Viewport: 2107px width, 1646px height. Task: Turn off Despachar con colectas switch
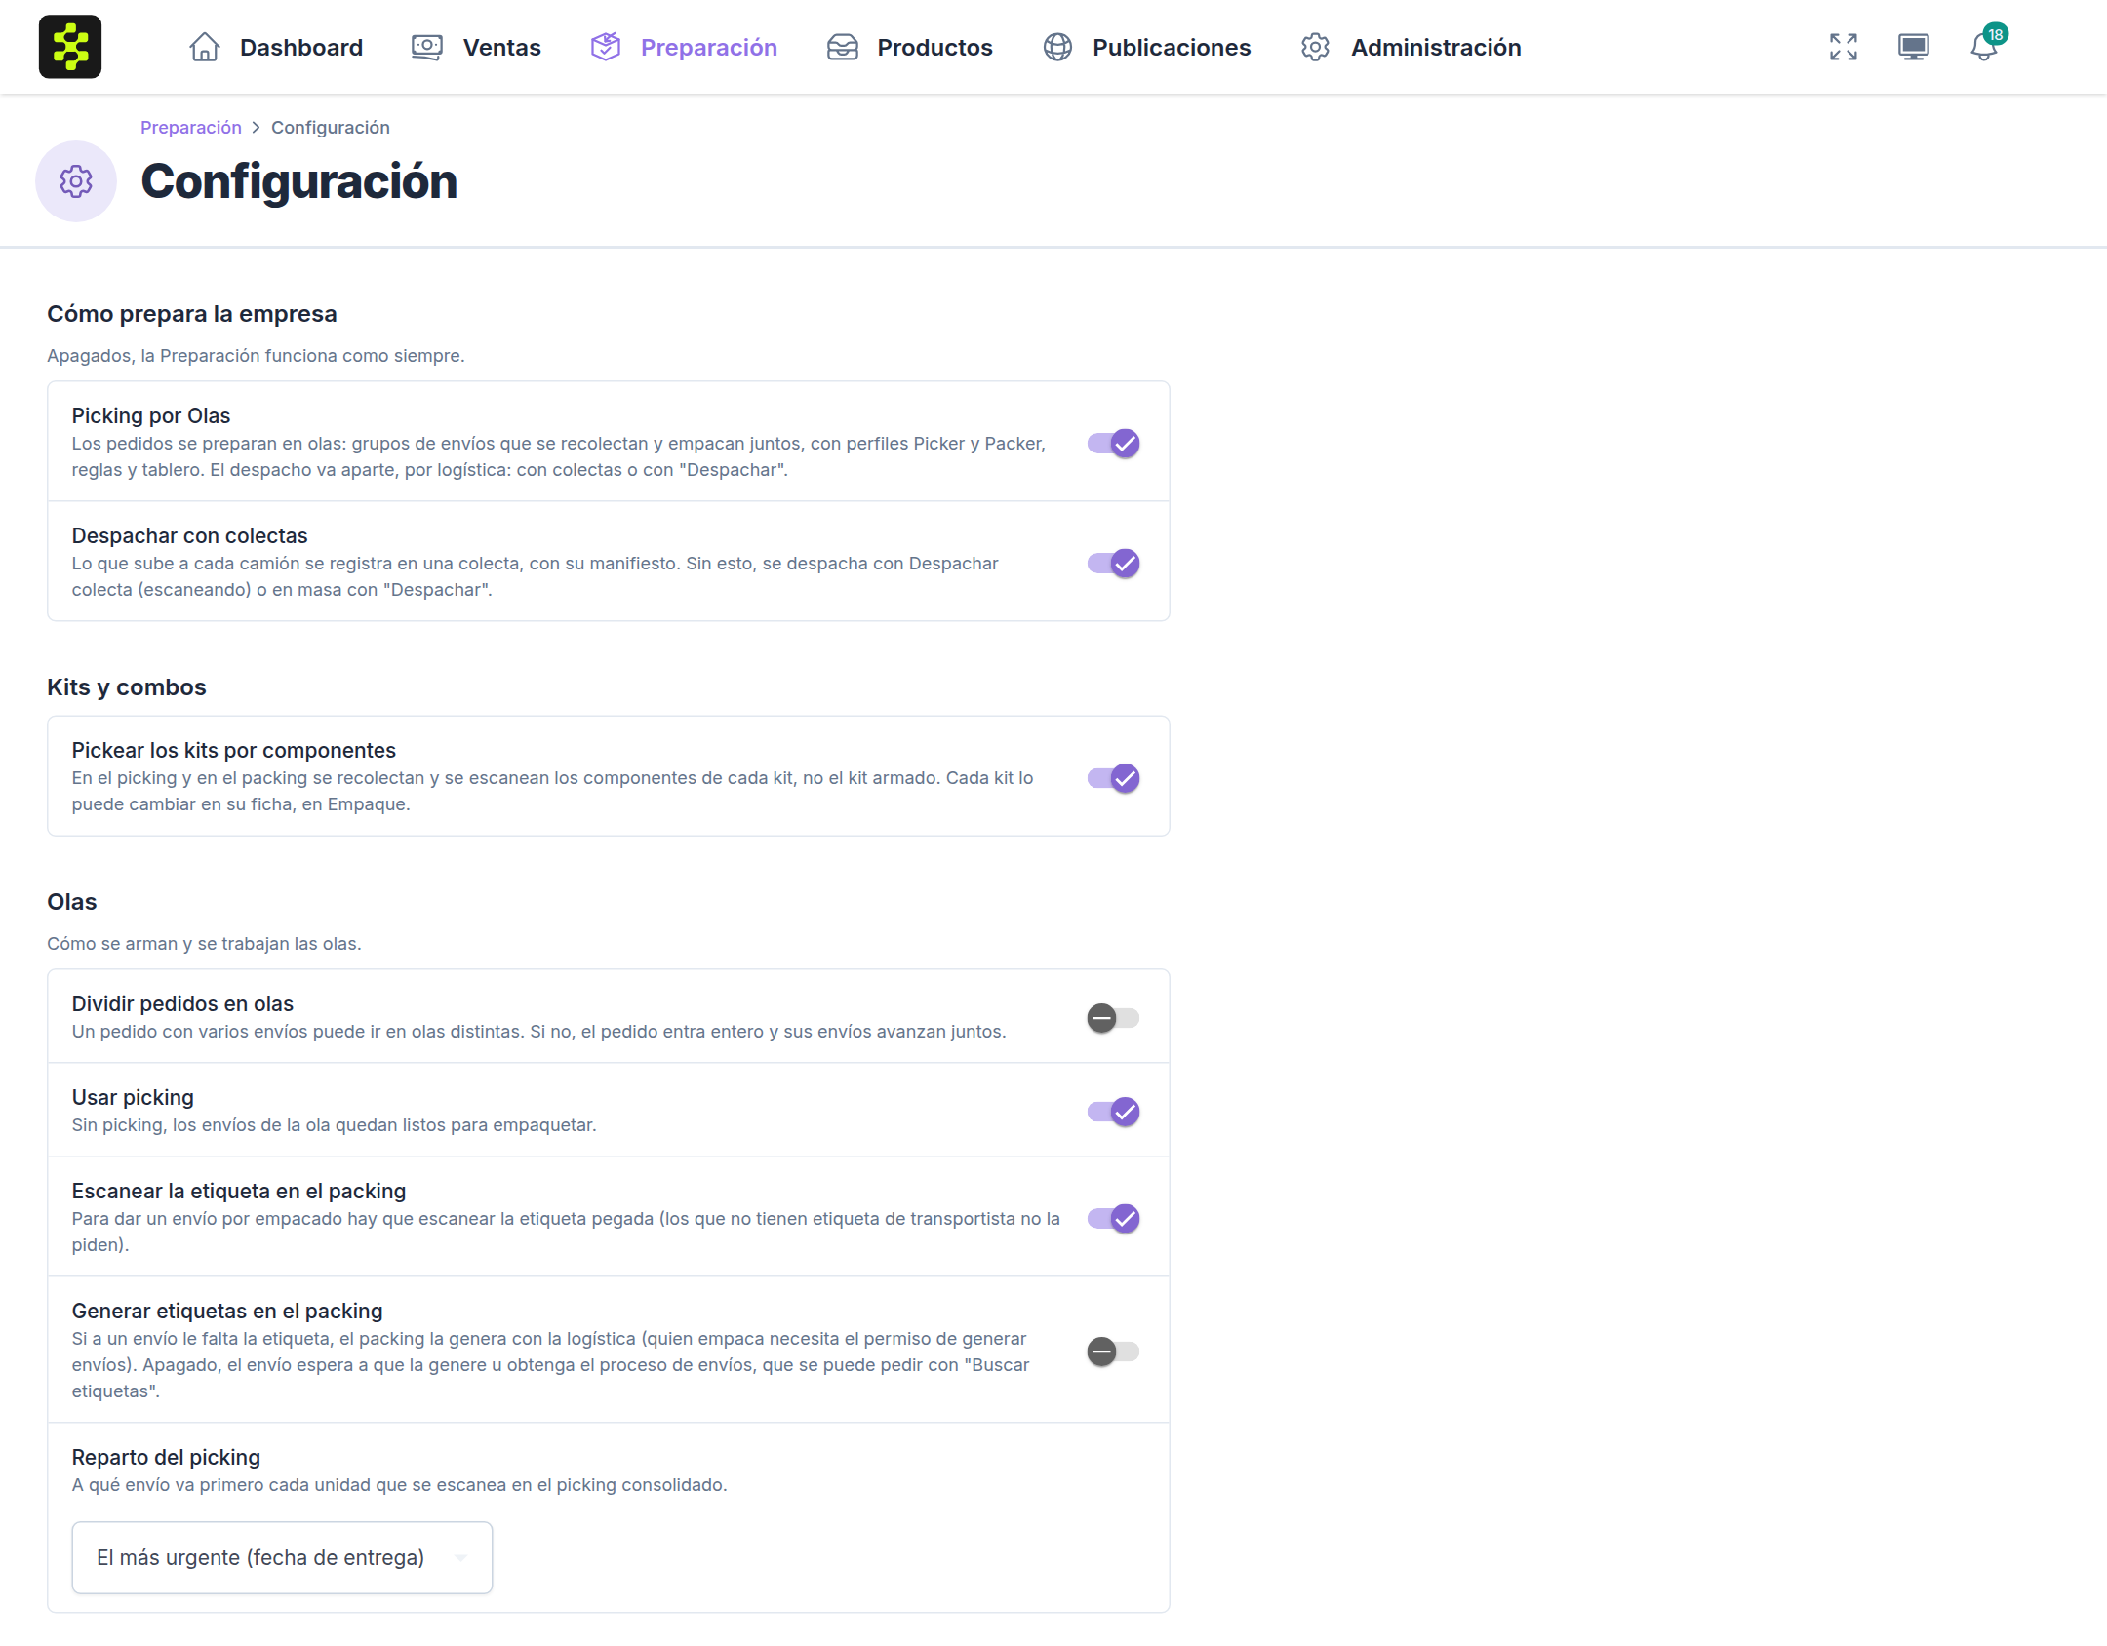click(1113, 564)
